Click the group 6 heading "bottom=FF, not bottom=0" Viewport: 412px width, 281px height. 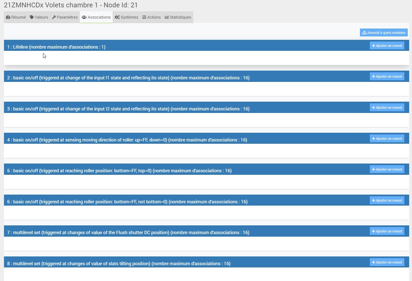(x=127, y=202)
